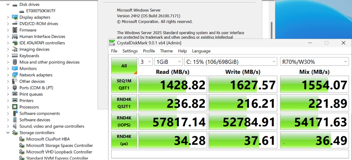Collapse the Storage controllers node
This screenshot has height=160, width=352.
(x=8, y=133)
